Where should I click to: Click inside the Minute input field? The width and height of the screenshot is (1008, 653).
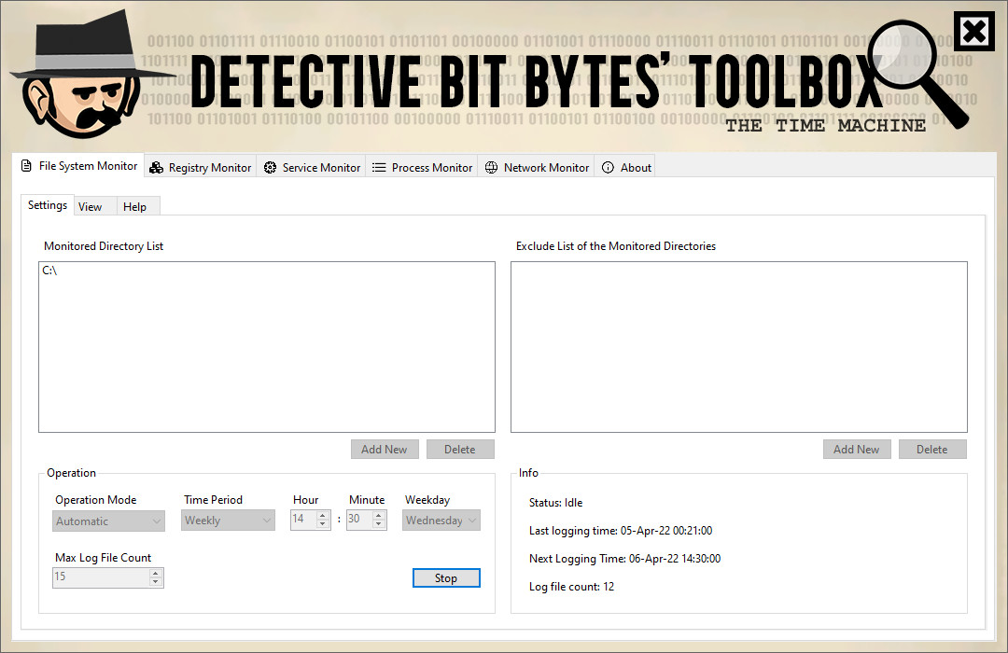355,520
